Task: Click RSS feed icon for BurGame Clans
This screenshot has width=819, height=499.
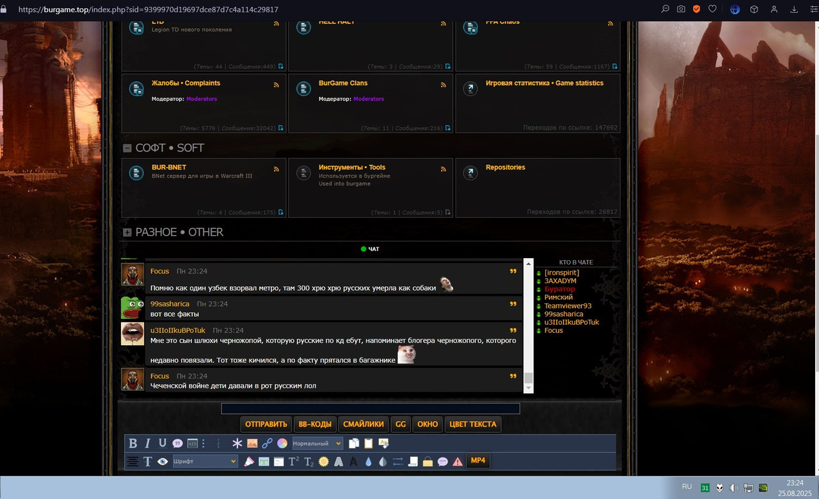Action: tap(443, 85)
